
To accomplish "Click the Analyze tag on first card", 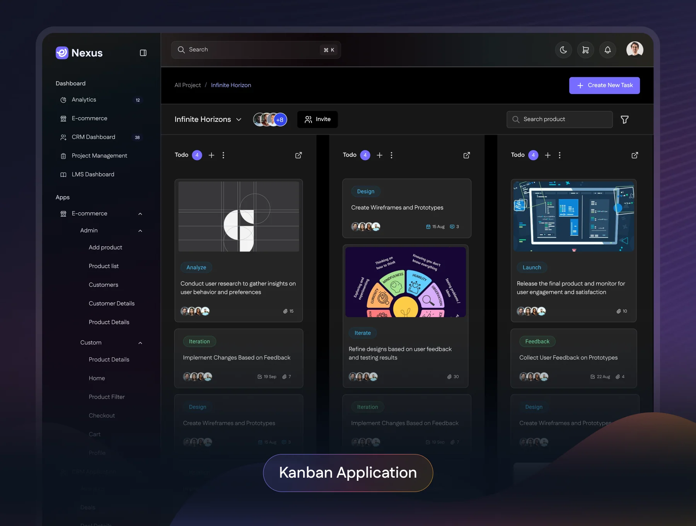I will pos(196,267).
